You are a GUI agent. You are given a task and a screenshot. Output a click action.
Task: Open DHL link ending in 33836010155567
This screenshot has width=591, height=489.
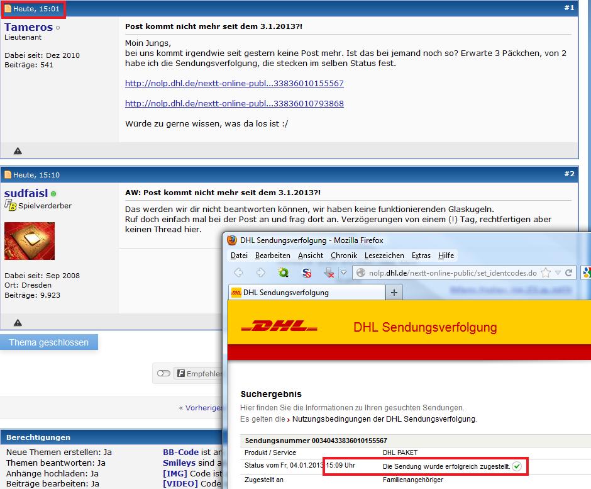point(234,83)
